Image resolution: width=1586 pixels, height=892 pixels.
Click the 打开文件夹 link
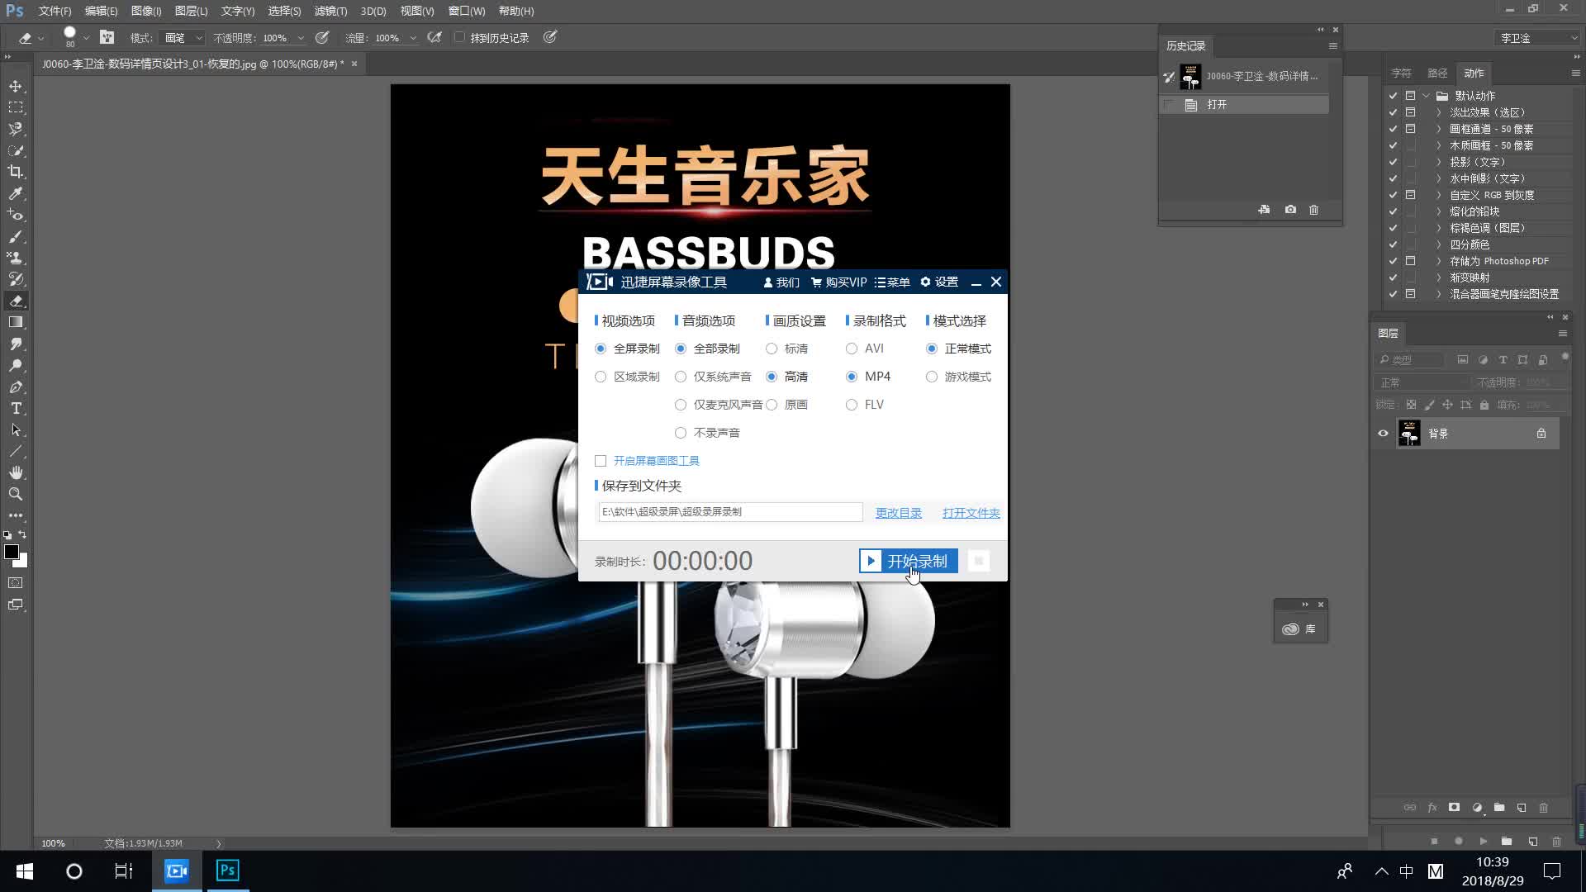(x=971, y=513)
